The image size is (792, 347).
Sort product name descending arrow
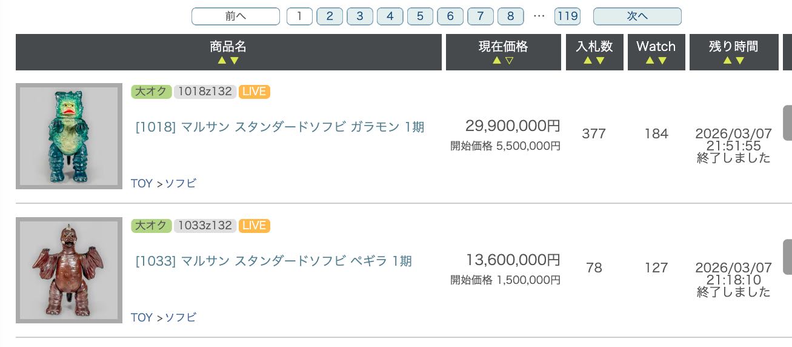click(x=235, y=61)
